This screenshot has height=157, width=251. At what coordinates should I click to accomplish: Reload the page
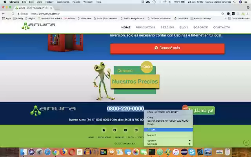click(13, 14)
